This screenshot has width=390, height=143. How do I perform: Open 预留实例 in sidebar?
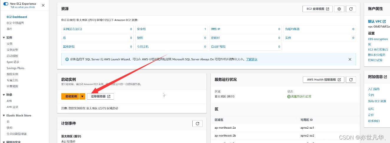click(12, 74)
